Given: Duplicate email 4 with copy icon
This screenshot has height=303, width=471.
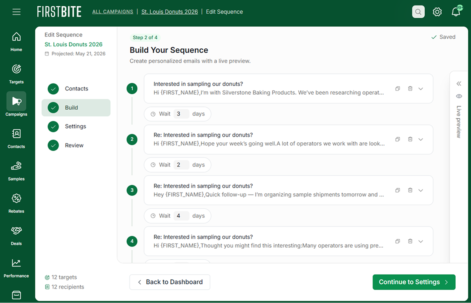Looking at the screenshot, I should (x=398, y=241).
